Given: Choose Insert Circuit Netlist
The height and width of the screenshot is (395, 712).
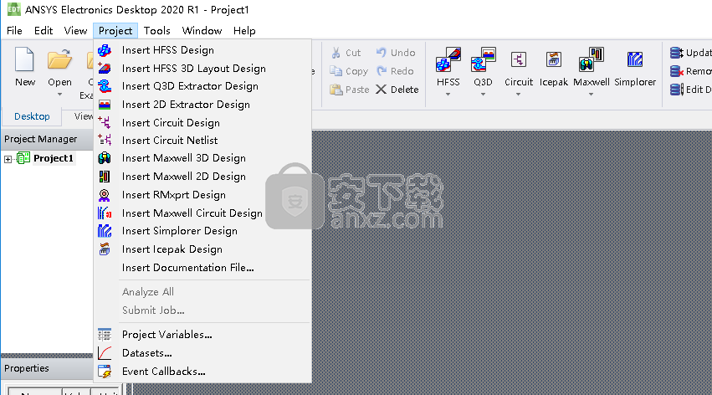Looking at the screenshot, I should coord(202,141).
